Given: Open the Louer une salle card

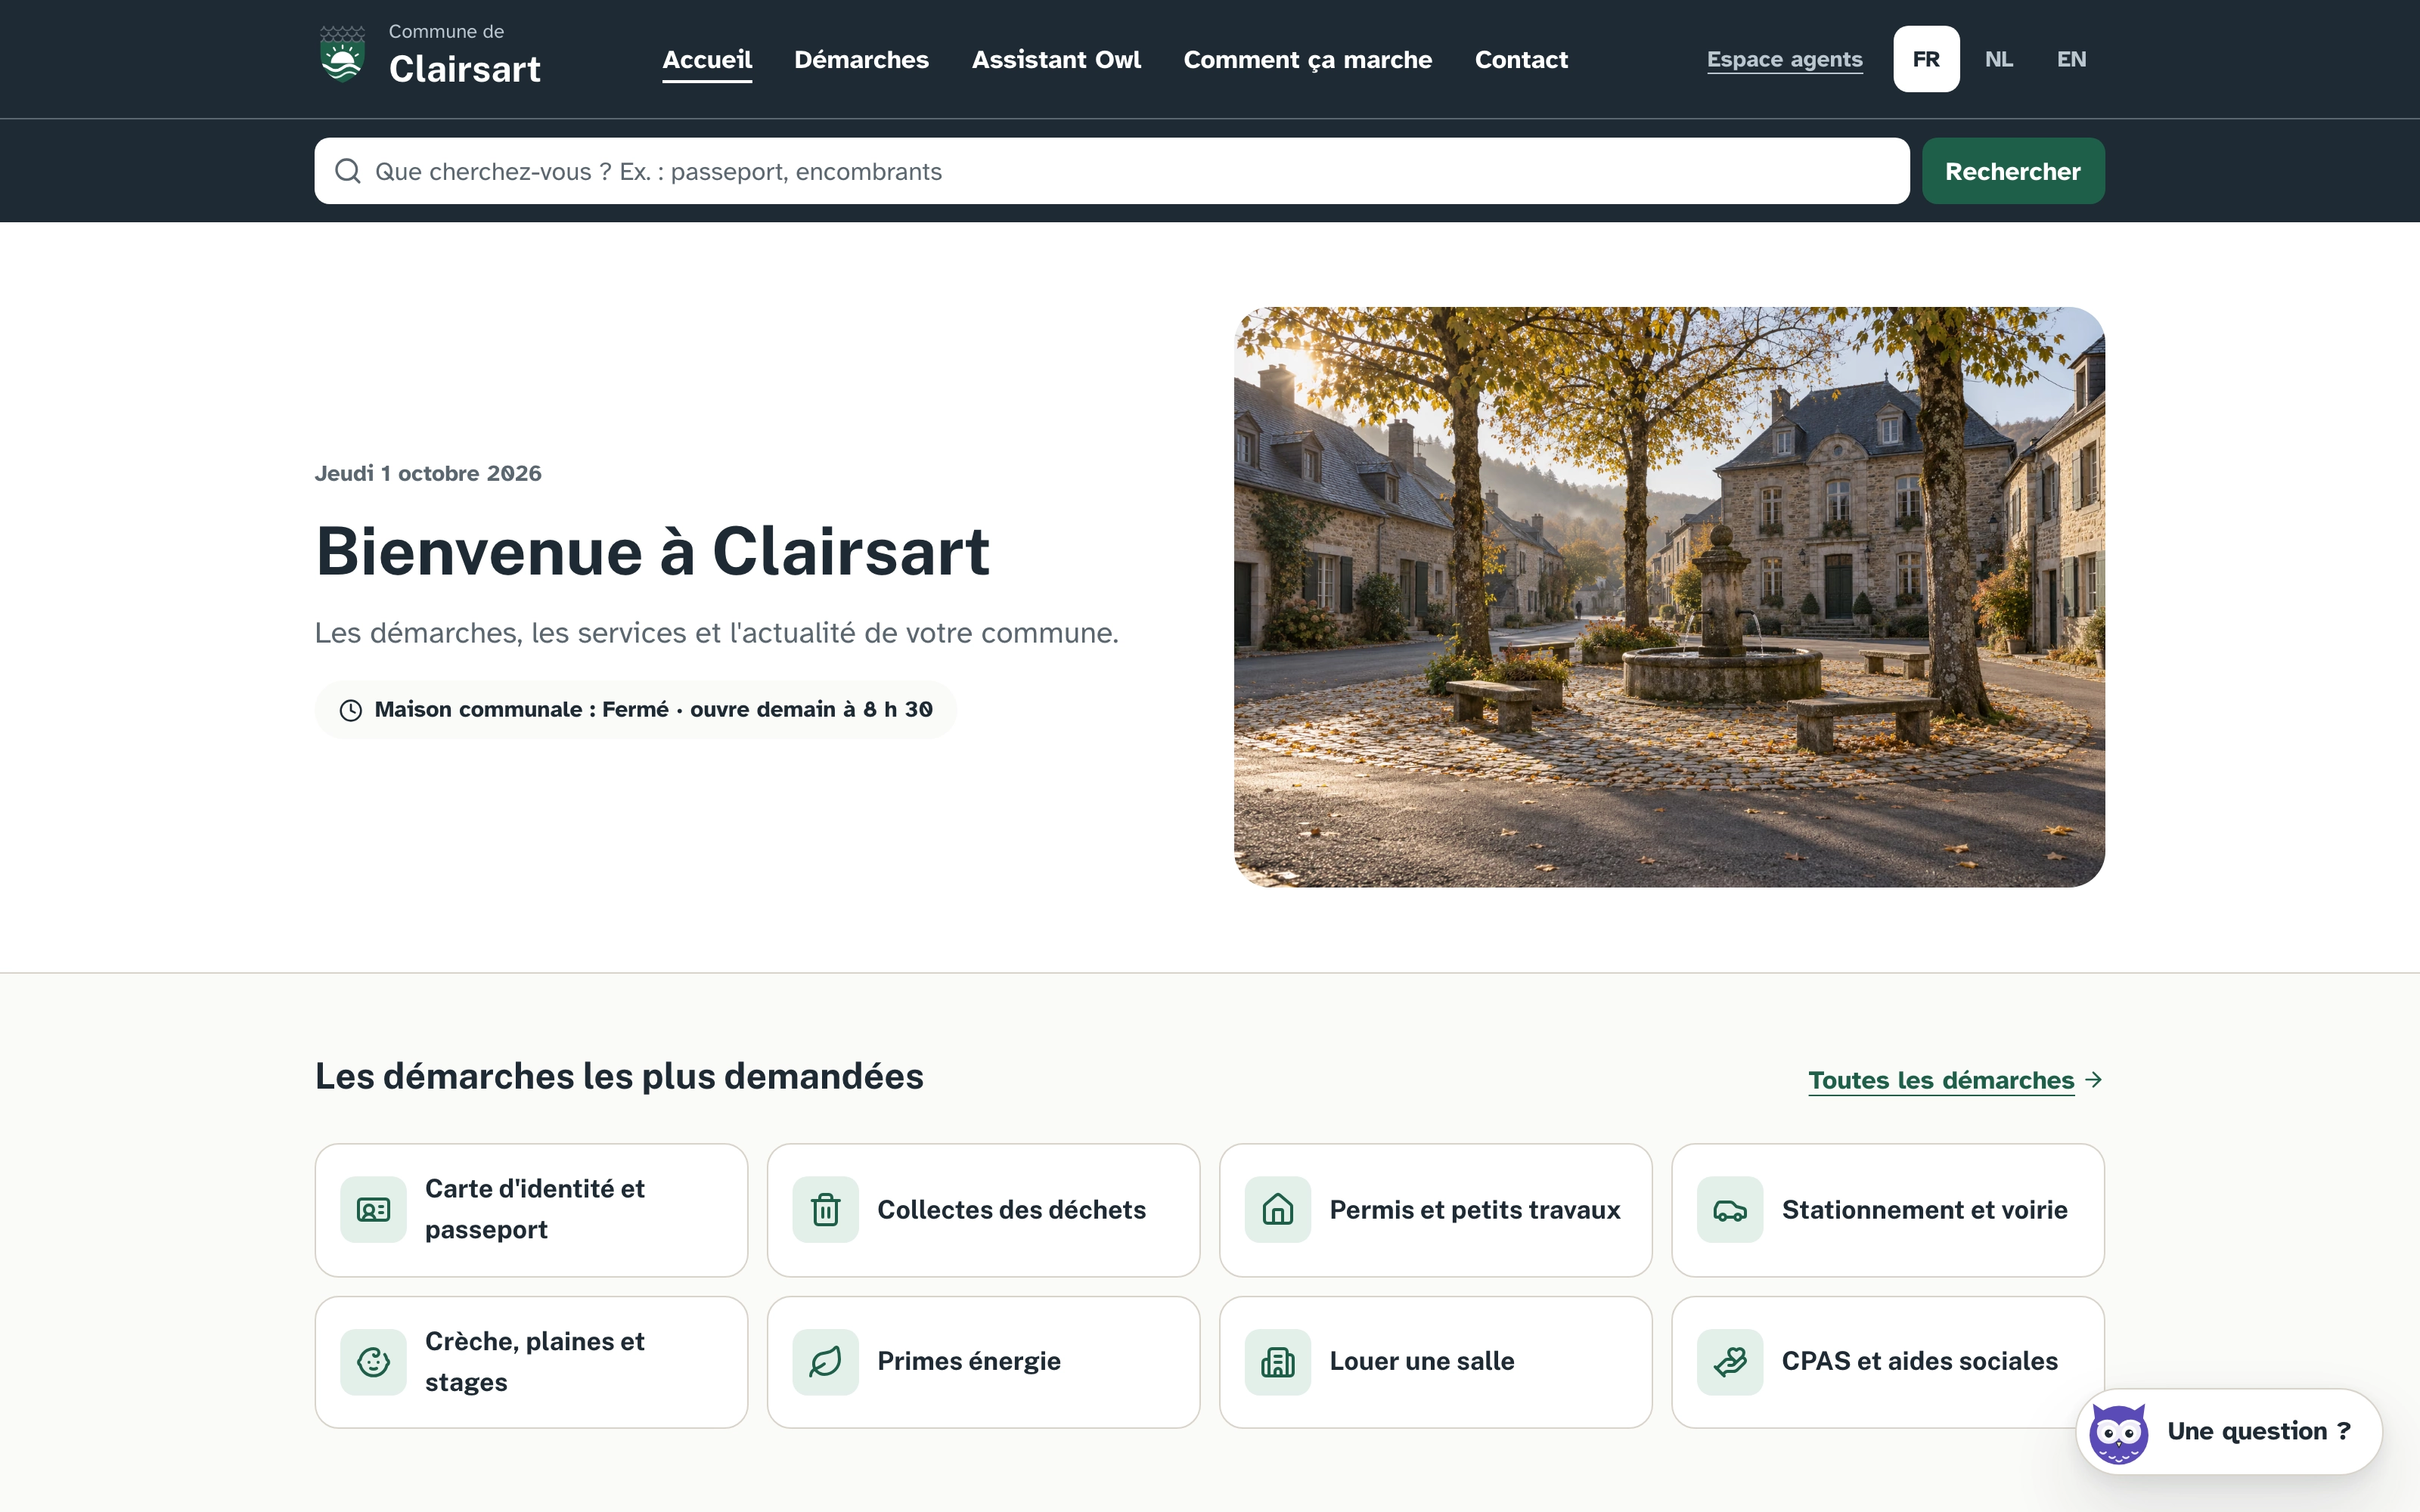Looking at the screenshot, I should (1435, 1362).
